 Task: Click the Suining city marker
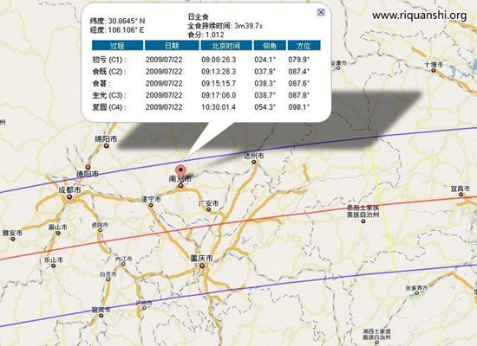coord(151,206)
